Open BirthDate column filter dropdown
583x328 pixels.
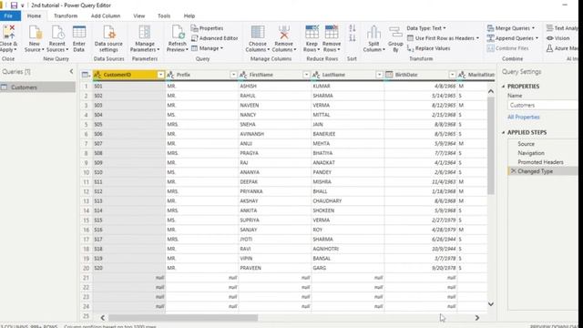pyautogui.click(x=452, y=75)
